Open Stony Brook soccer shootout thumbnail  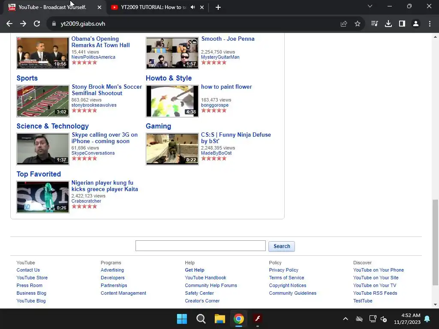click(x=43, y=101)
